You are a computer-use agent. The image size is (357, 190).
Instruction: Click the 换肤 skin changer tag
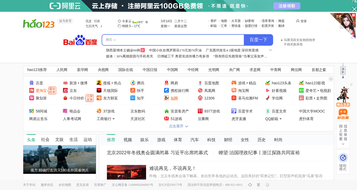[x=343, y=70]
